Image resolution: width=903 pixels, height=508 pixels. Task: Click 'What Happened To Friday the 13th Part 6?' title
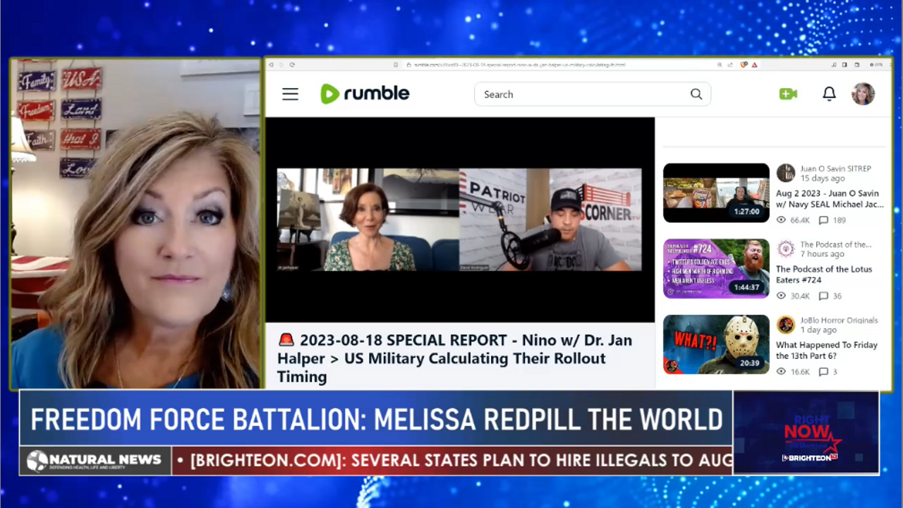point(826,350)
